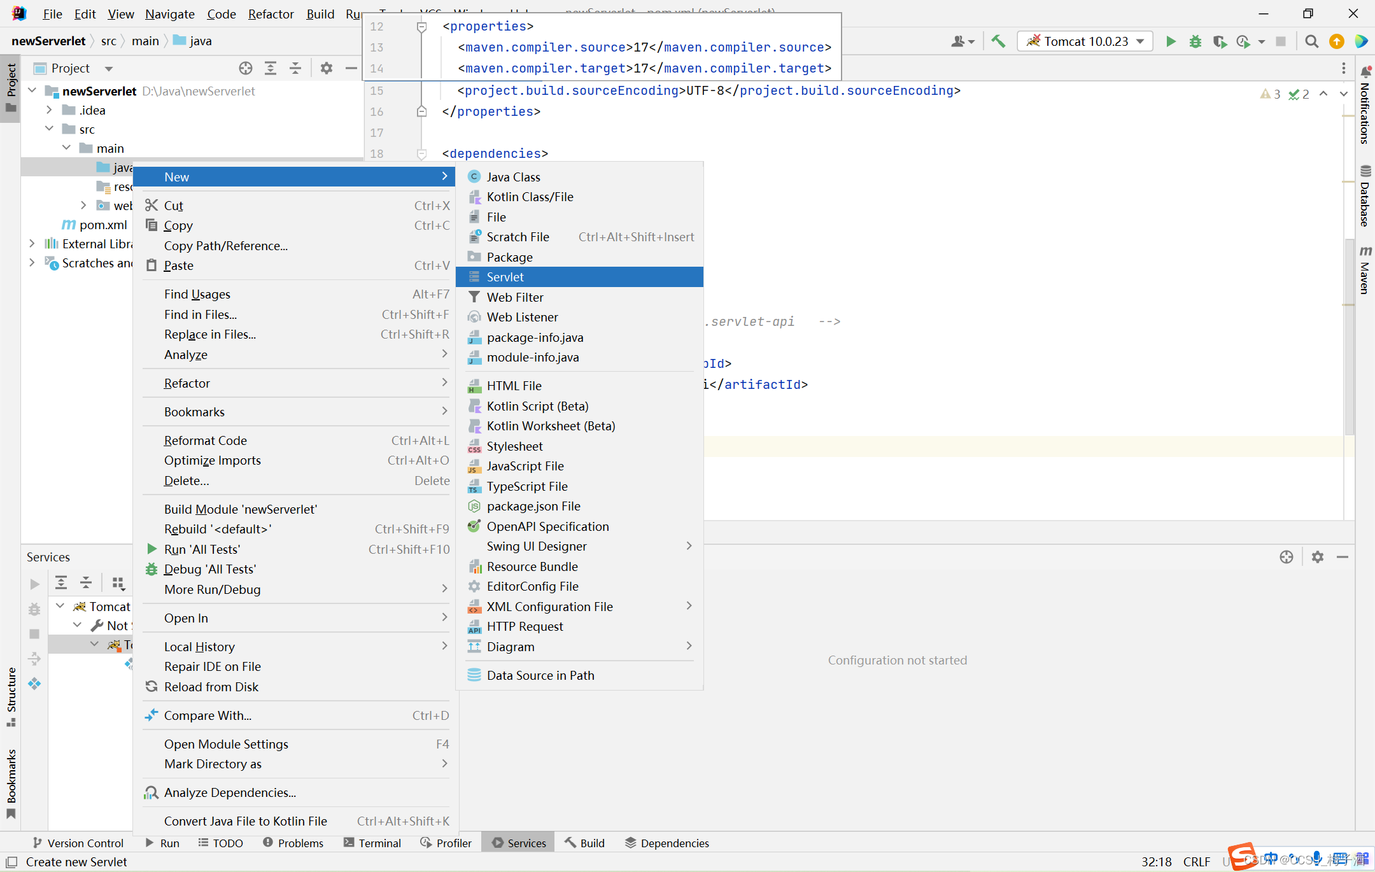Click the Debug bug icon in the toolbar
The image size is (1375, 872).
pyautogui.click(x=1195, y=41)
